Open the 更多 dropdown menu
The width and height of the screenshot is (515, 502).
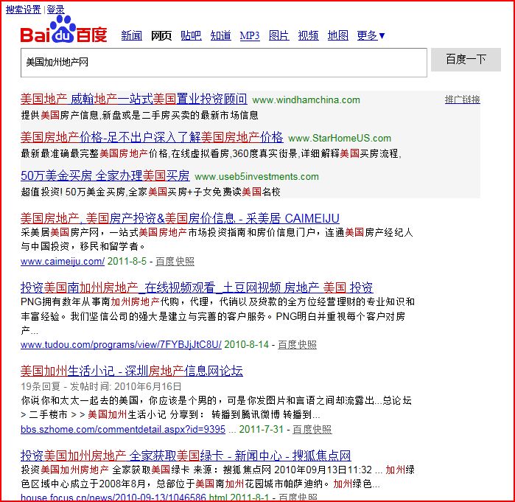coord(371,35)
